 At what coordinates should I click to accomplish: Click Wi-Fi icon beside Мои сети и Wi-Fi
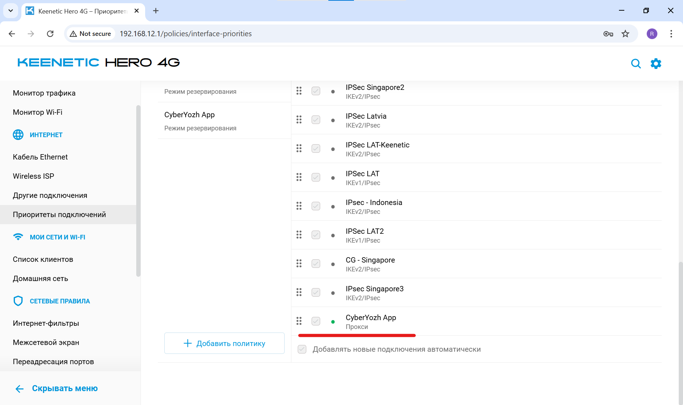coord(18,237)
